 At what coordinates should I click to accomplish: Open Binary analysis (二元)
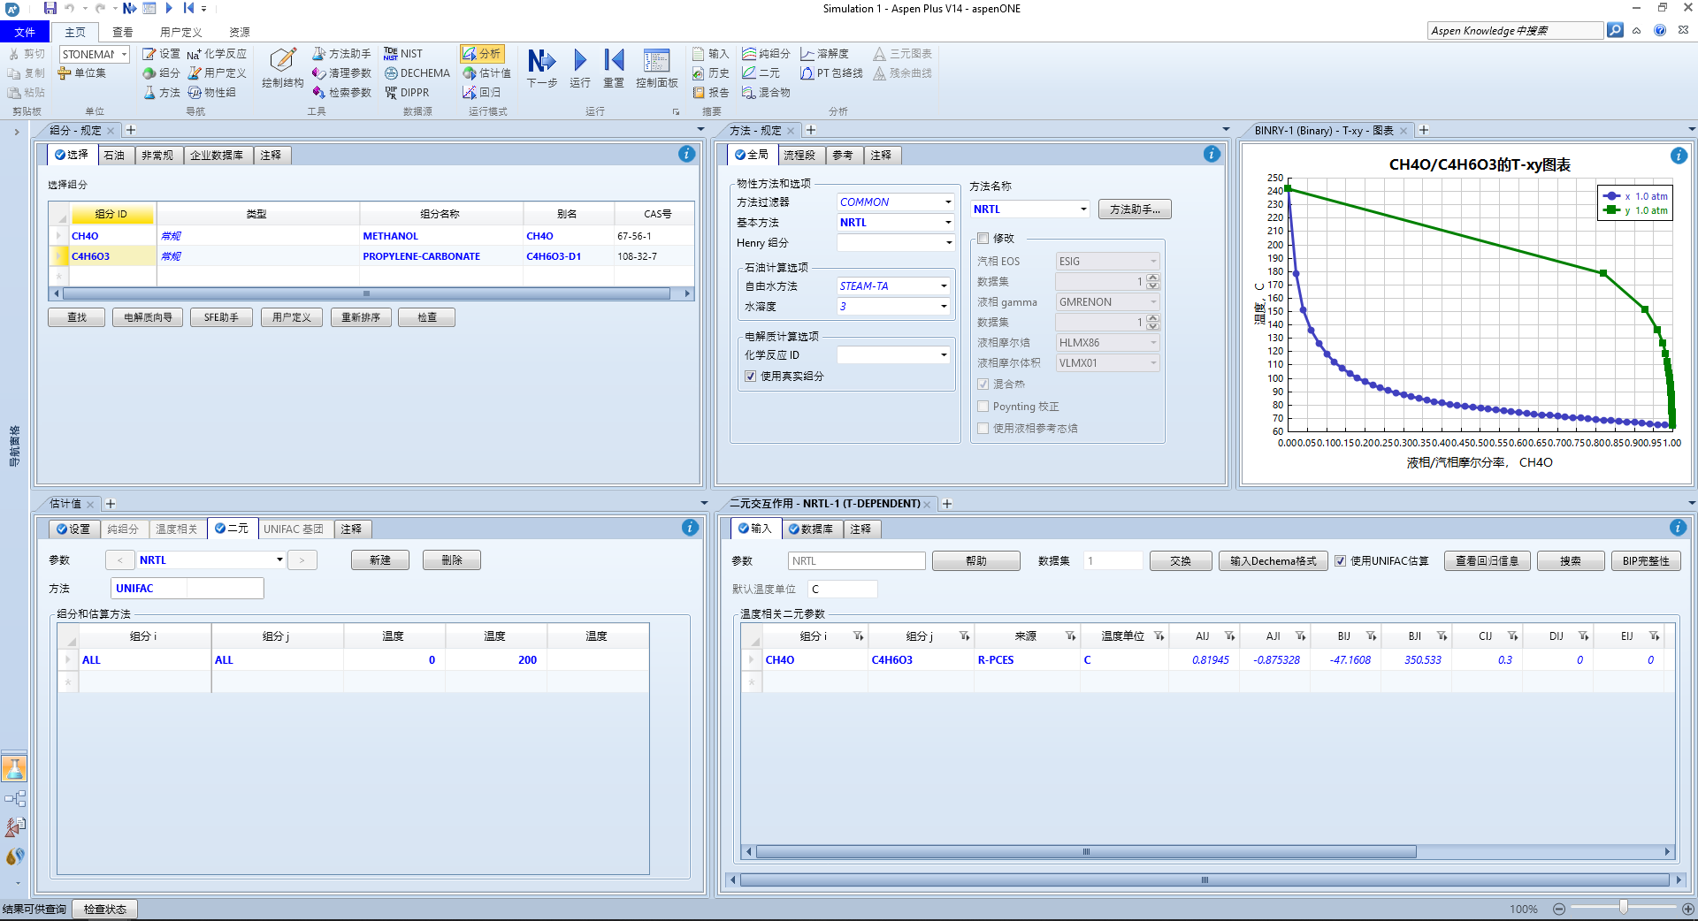761,73
